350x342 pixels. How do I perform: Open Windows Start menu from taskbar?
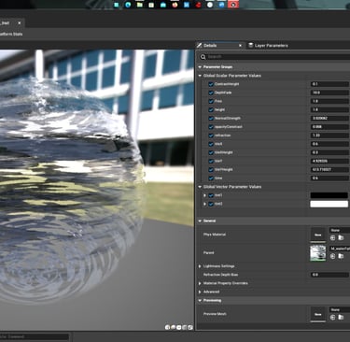pyautogui.click(x=117, y=5)
